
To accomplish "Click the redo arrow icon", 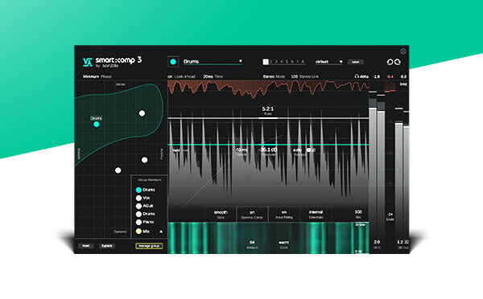I will pyautogui.click(x=398, y=62).
